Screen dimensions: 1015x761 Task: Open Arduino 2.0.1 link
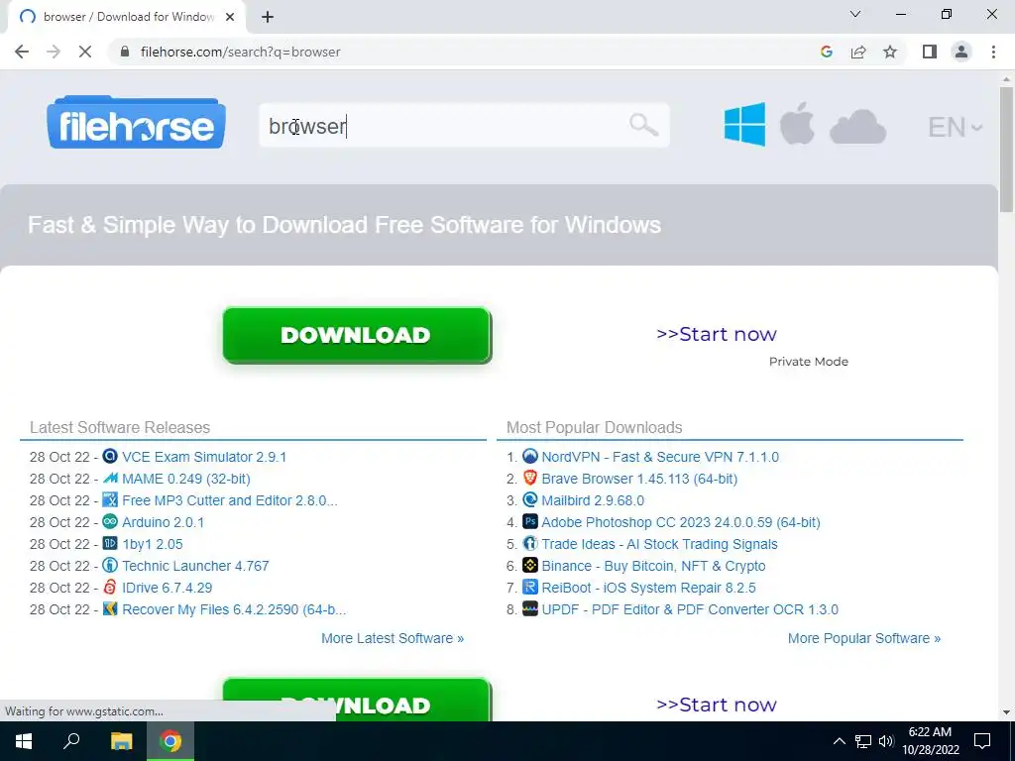coord(164,522)
